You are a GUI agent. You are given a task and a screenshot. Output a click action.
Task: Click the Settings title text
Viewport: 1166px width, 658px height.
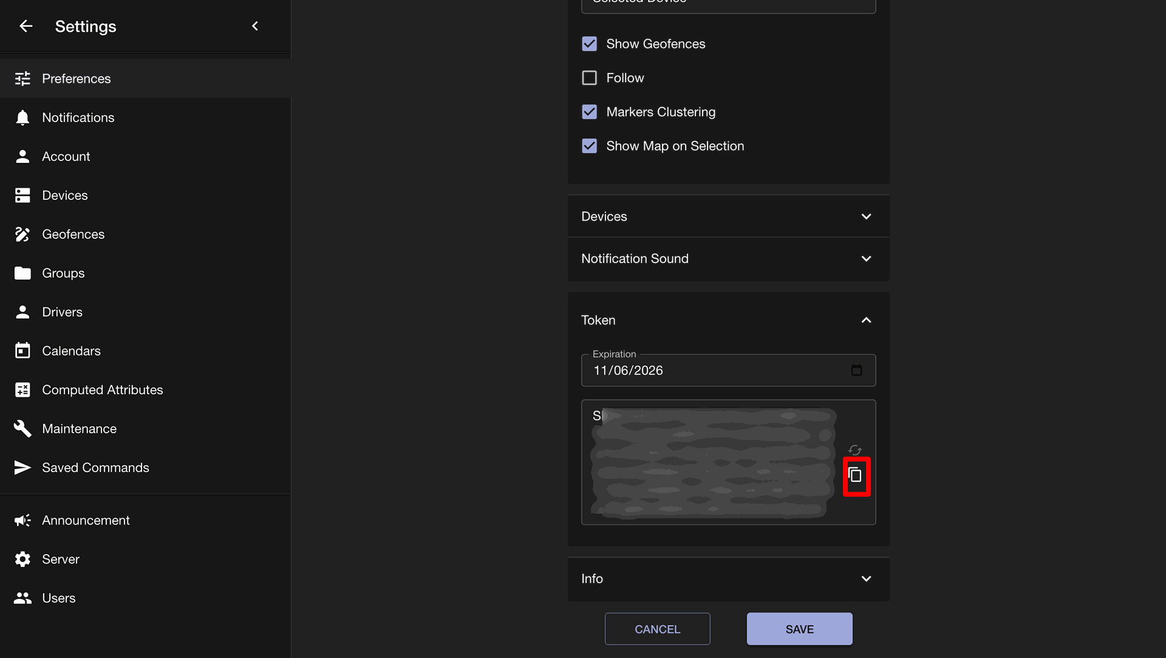(x=86, y=26)
